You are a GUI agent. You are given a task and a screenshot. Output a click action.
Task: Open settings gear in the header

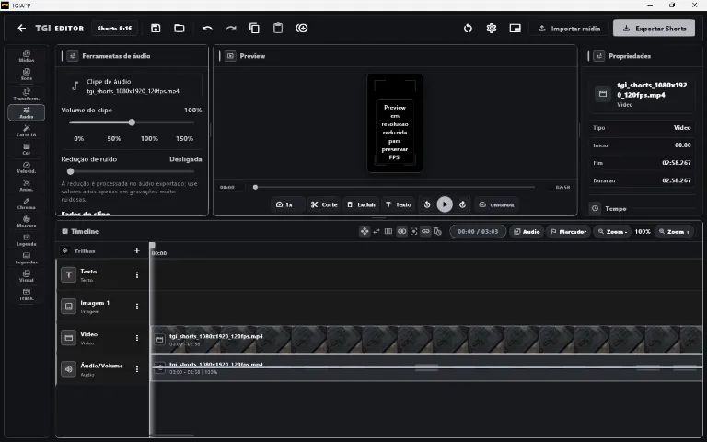(492, 28)
